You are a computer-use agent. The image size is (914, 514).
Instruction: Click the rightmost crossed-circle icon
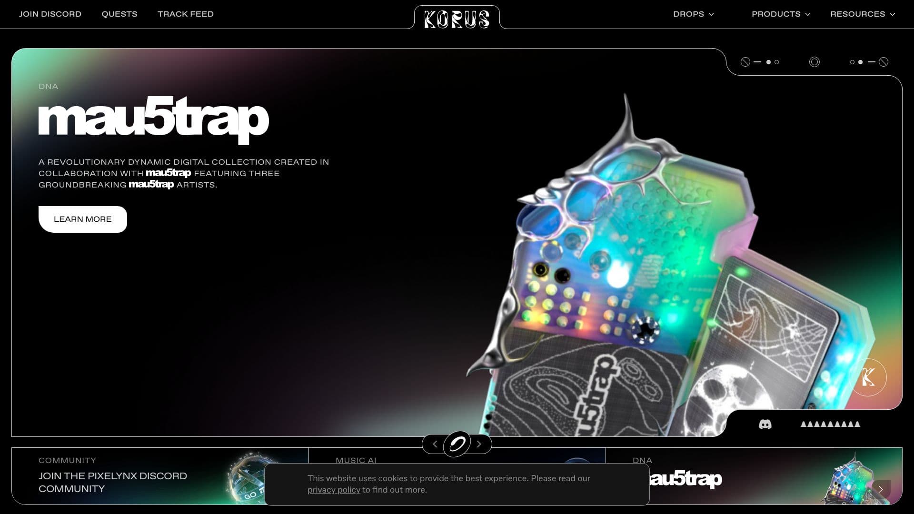pyautogui.click(x=884, y=62)
